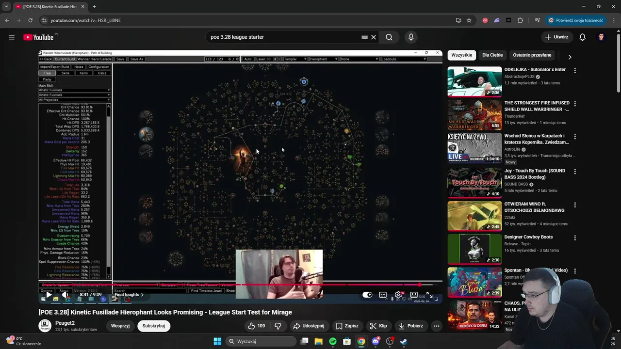The width and height of the screenshot is (621, 349).
Task: Open Spotify from the taskbar
Action: pyautogui.click(x=332, y=341)
